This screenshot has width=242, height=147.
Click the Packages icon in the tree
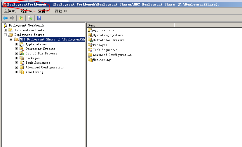pos(22,58)
